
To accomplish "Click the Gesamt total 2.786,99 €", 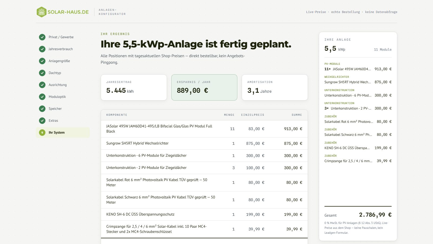I will coord(375,215).
